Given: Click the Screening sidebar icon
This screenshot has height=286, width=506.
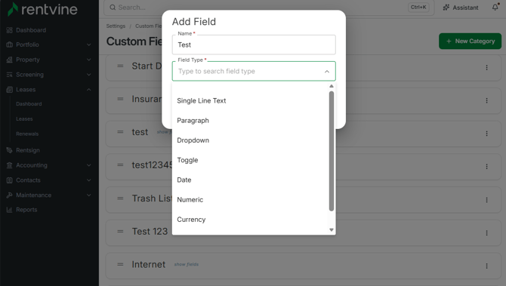Looking at the screenshot, I should [9, 75].
